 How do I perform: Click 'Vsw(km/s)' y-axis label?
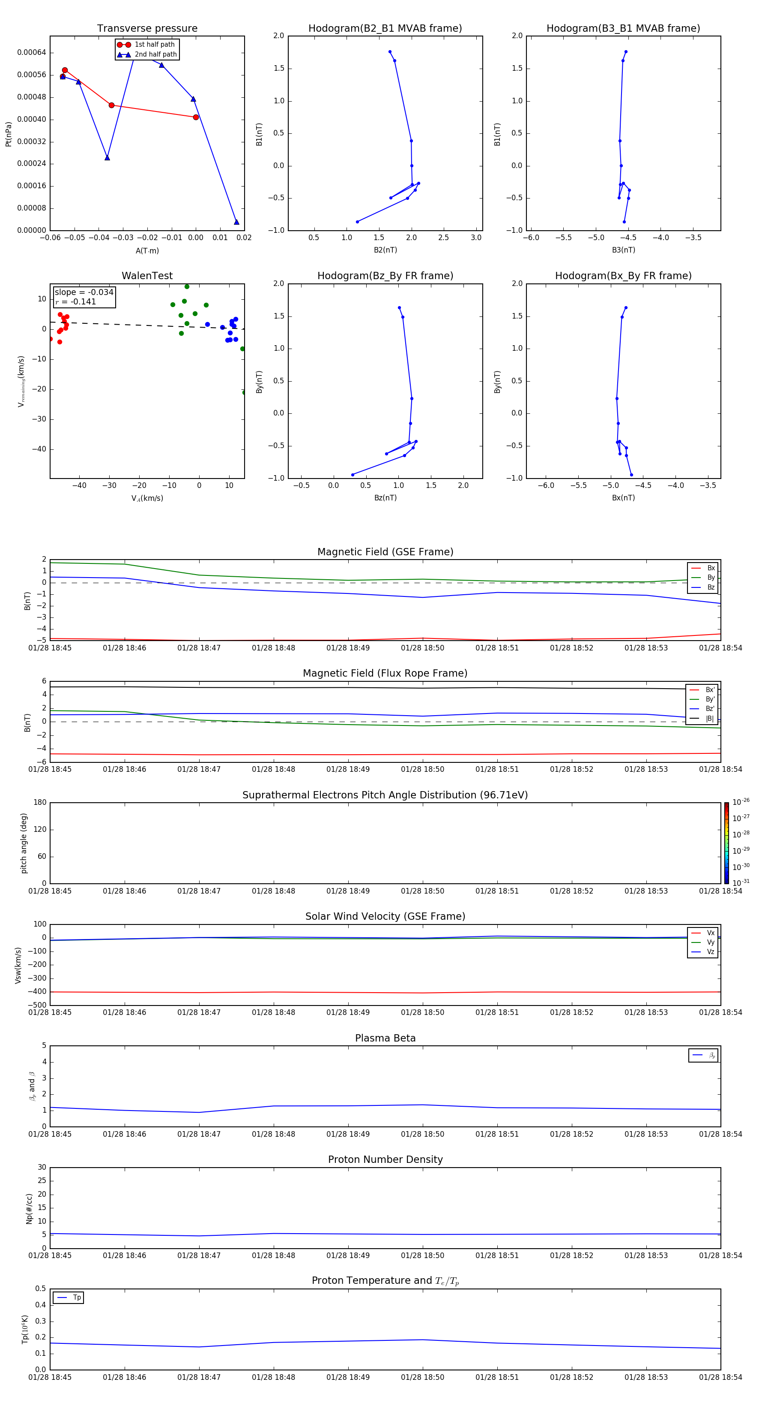pos(18,965)
